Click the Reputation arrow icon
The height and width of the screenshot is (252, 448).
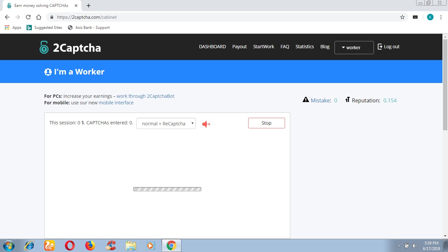(348, 99)
